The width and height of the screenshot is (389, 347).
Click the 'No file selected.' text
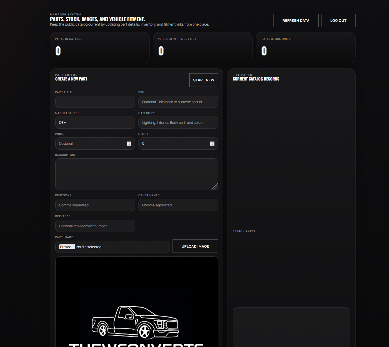89,247
